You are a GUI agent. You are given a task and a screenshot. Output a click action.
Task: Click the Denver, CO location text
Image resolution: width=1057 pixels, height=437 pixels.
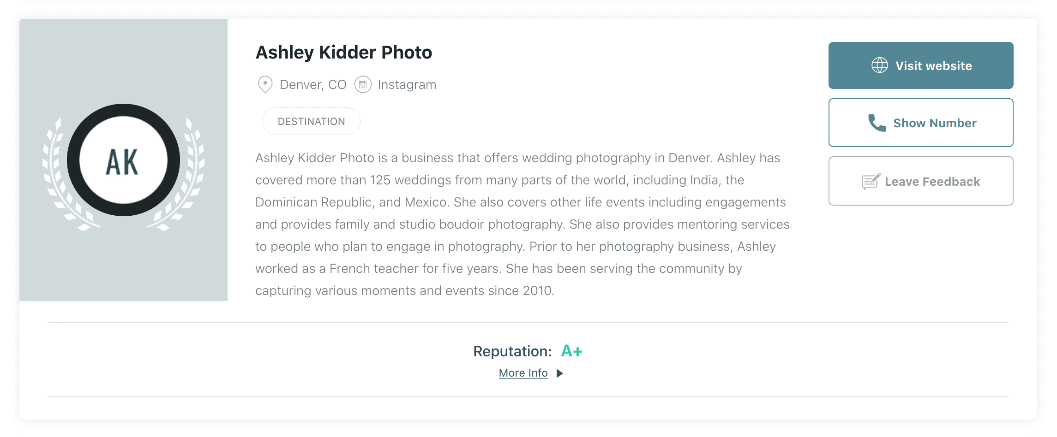[313, 85]
